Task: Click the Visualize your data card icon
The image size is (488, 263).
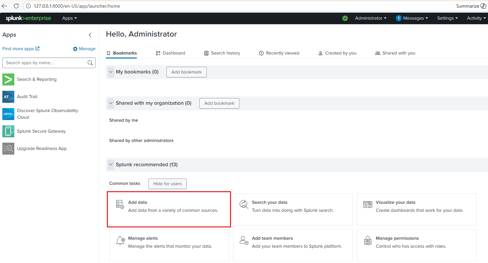Action: (x=367, y=204)
